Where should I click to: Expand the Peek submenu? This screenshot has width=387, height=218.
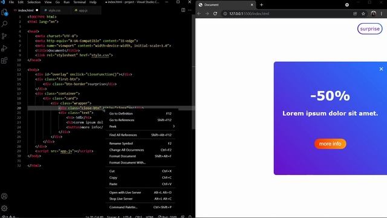point(140,127)
